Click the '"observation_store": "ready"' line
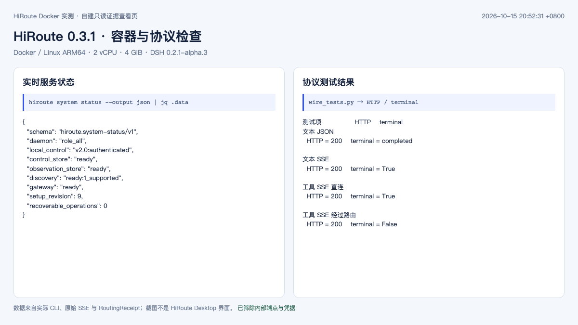Viewport: 578px width, 325px height. 69,169
